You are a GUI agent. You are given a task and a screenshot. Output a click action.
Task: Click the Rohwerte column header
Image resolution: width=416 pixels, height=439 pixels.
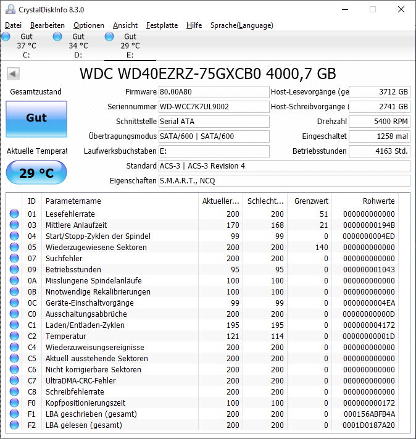pos(365,201)
